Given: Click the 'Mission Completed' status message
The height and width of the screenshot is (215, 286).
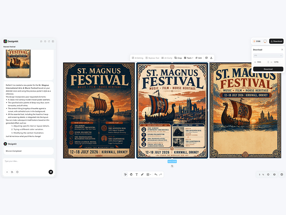Looking at the screenshot, I should pyautogui.click(x=29, y=151).
